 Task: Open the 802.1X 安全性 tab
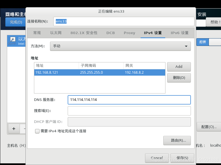[84, 33]
